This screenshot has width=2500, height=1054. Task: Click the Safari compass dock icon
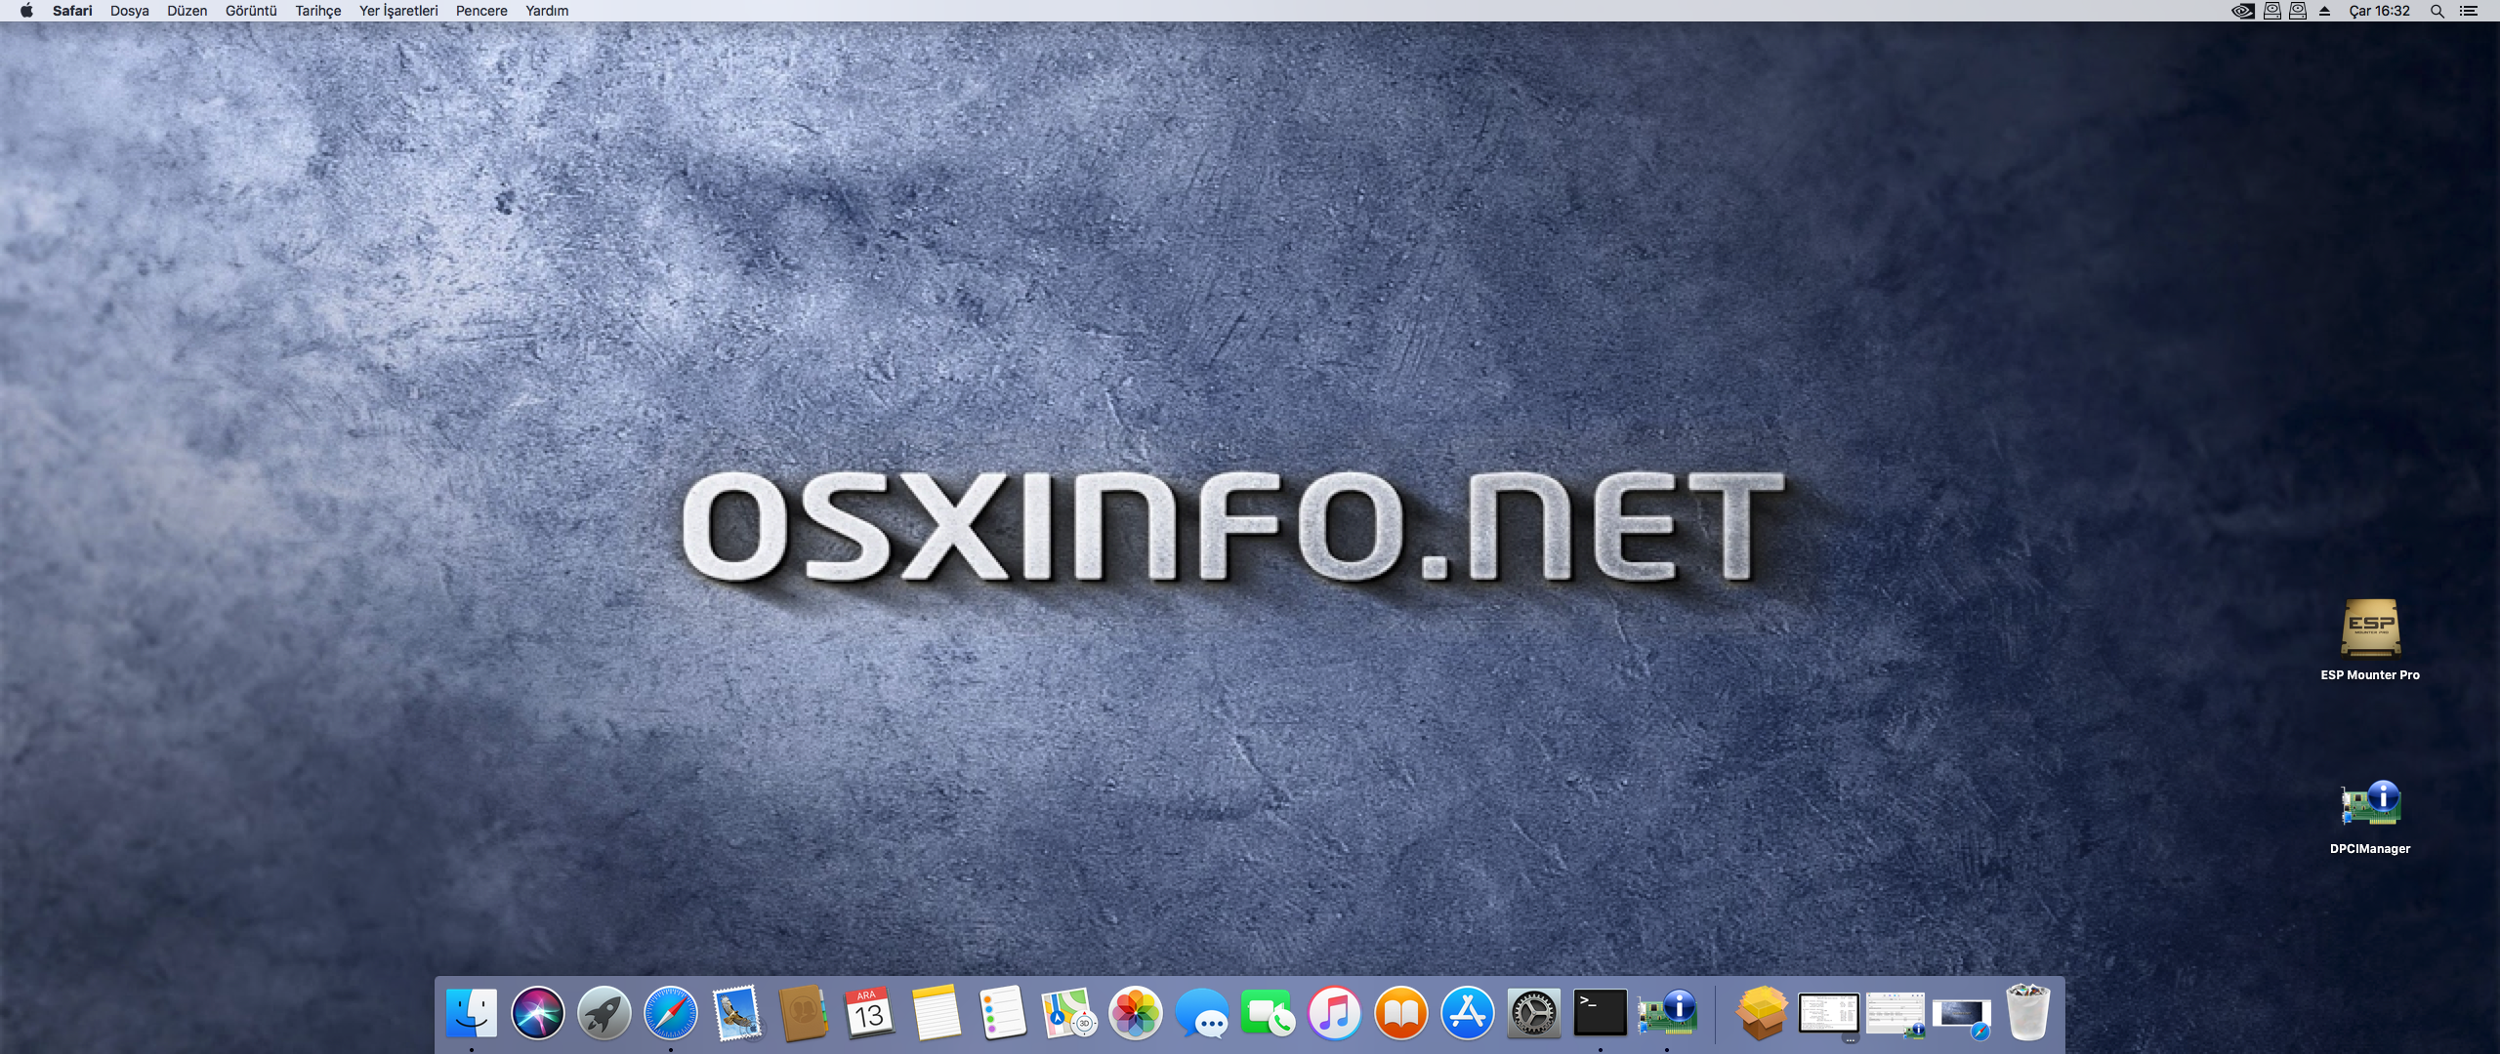coord(671,1013)
